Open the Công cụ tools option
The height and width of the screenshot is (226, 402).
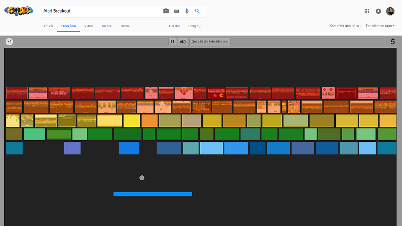pos(194,26)
